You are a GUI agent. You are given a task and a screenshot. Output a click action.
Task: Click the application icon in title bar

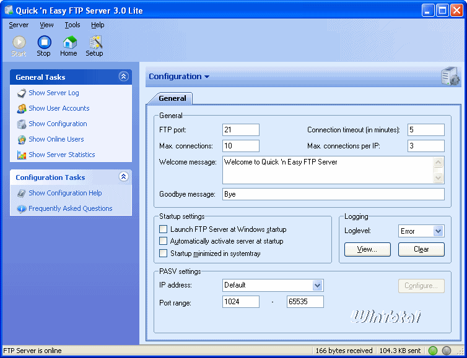point(9,11)
